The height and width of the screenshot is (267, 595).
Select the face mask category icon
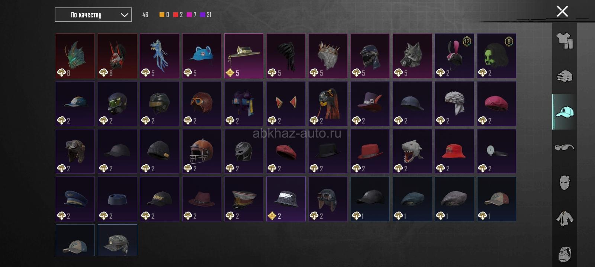tap(565, 183)
